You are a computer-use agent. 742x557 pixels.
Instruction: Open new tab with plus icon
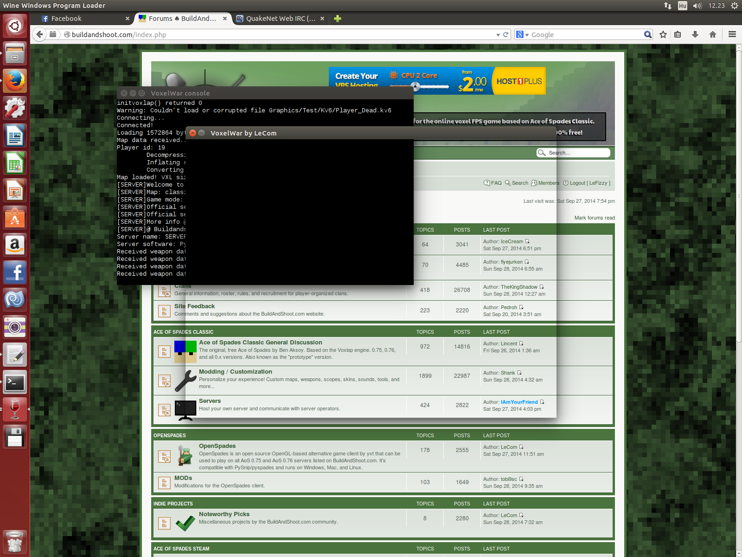tap(338, 19)
